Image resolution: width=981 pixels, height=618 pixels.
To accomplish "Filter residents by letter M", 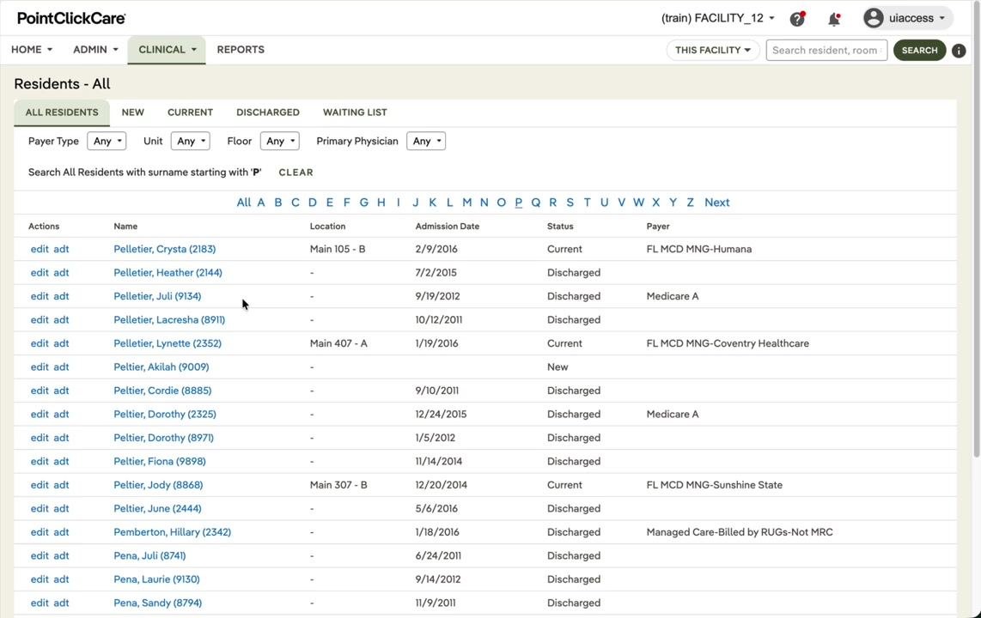I will pos(466,203).
